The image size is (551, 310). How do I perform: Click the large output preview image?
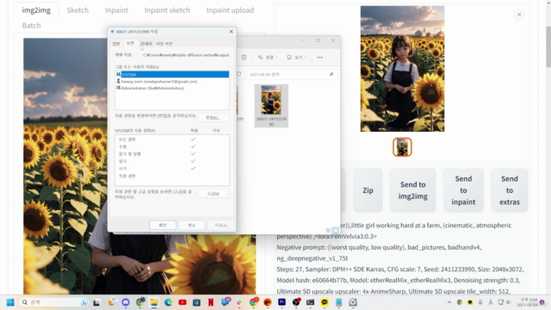(402, 69)
